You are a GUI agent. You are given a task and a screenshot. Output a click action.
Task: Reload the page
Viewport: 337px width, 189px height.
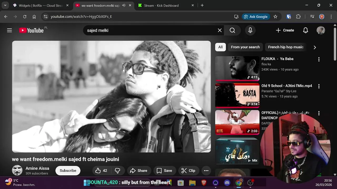(25, 17)
